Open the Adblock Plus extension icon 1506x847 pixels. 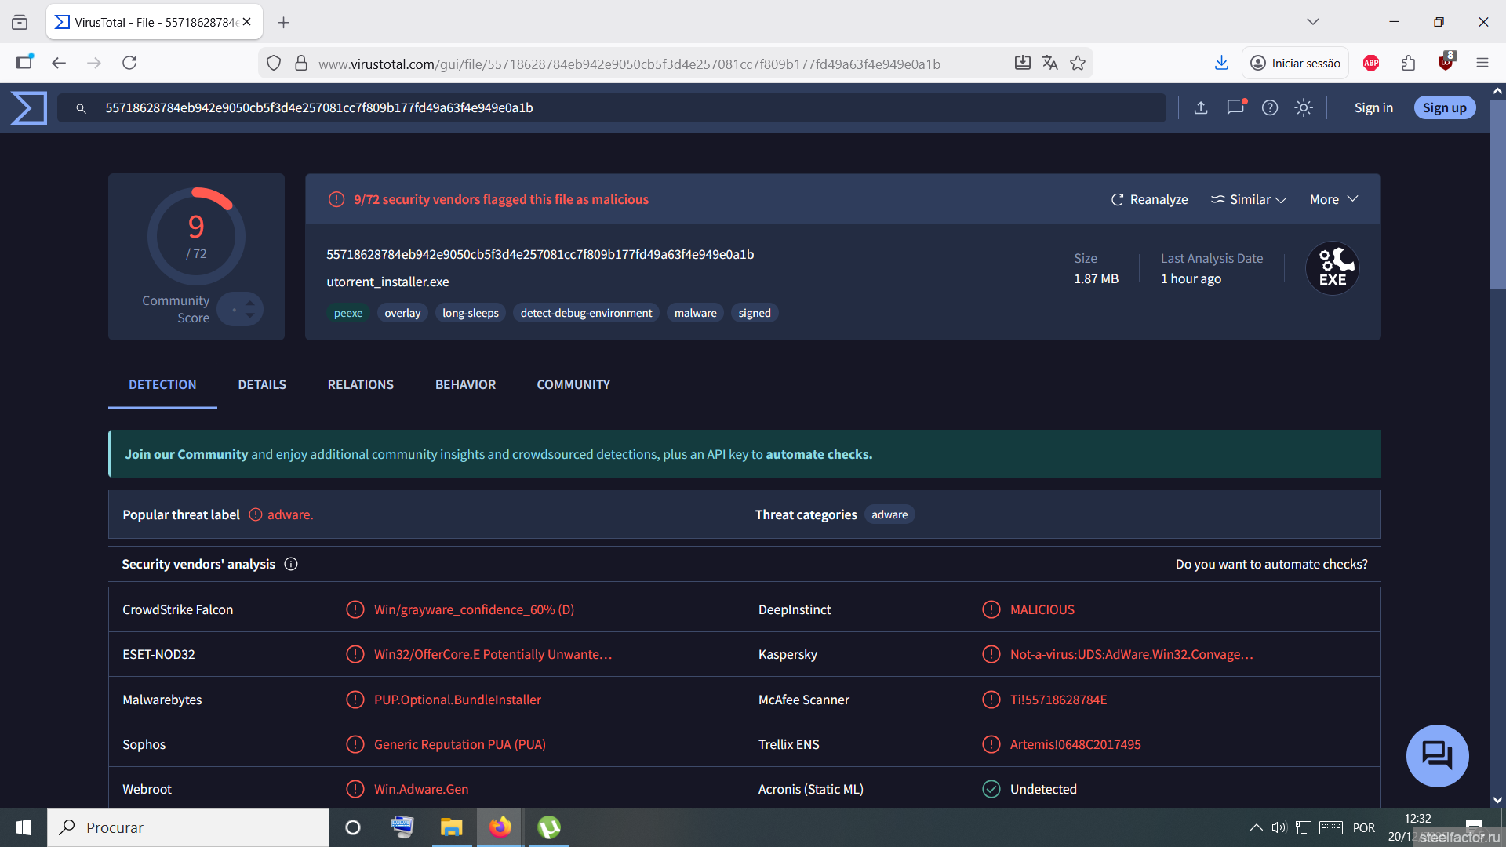1370,63
